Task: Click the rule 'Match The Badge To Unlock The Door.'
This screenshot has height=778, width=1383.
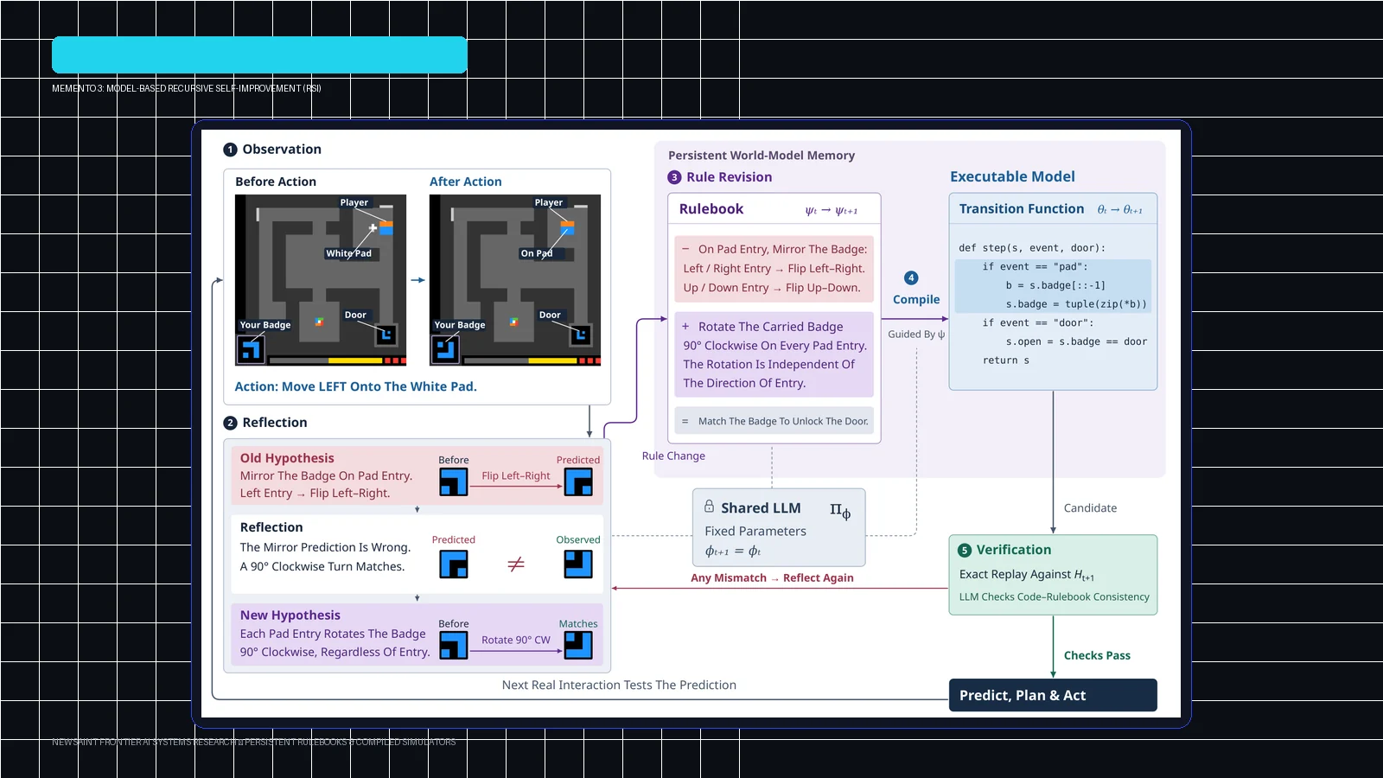Action: point(774,421)
